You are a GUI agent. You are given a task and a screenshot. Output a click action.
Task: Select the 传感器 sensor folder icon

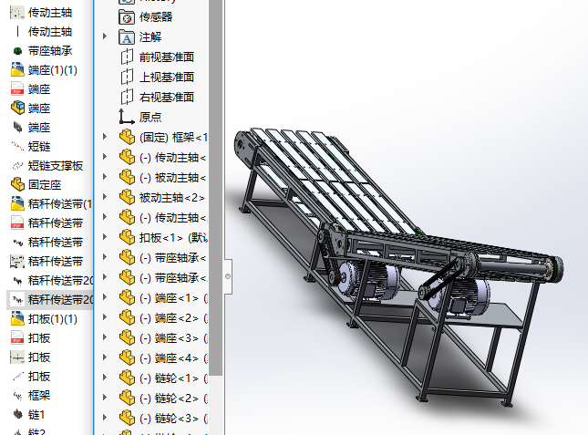tap(127, 17)
